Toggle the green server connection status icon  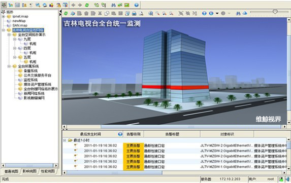[281, 179]
